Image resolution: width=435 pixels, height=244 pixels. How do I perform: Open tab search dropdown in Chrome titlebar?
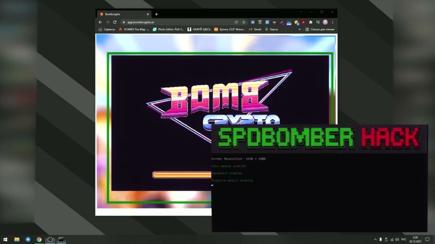click(x=301, y=12)
